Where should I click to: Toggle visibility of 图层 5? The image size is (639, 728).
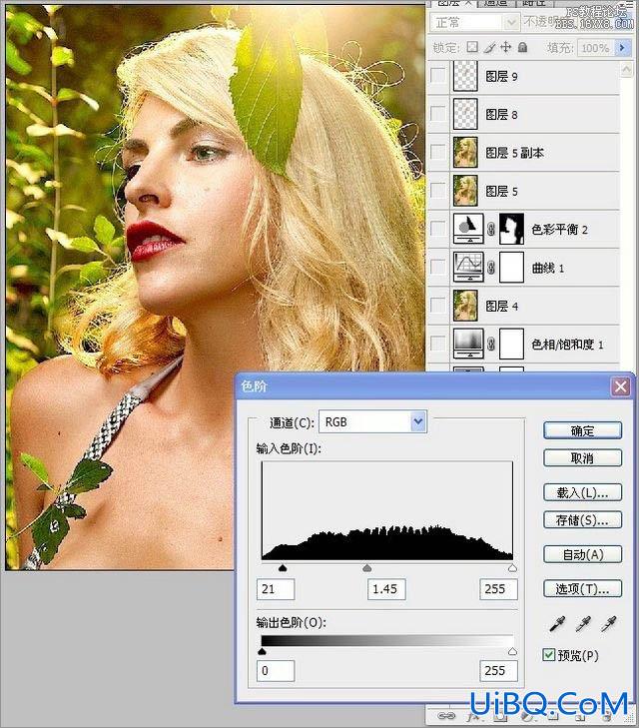[437, 191]
